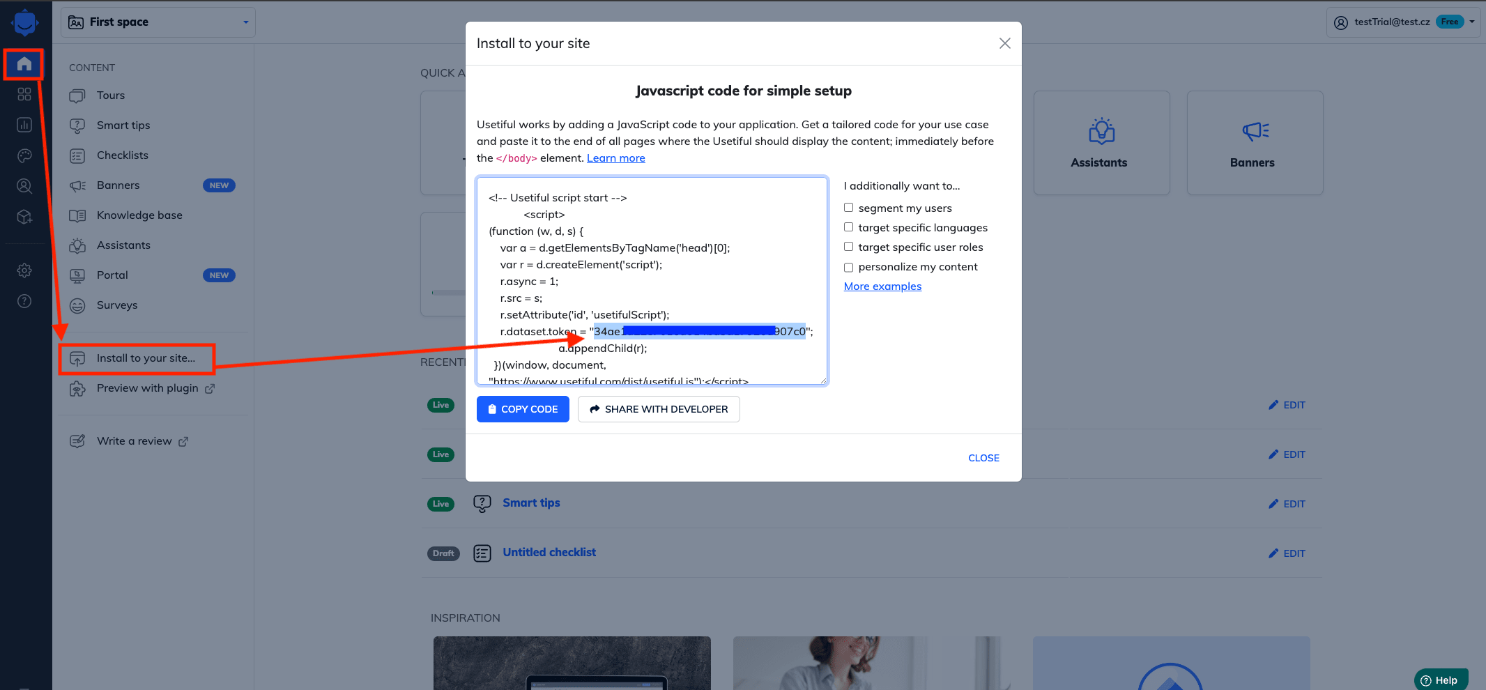
Task: Enable the segment my users checkbox
Action: 848,207
